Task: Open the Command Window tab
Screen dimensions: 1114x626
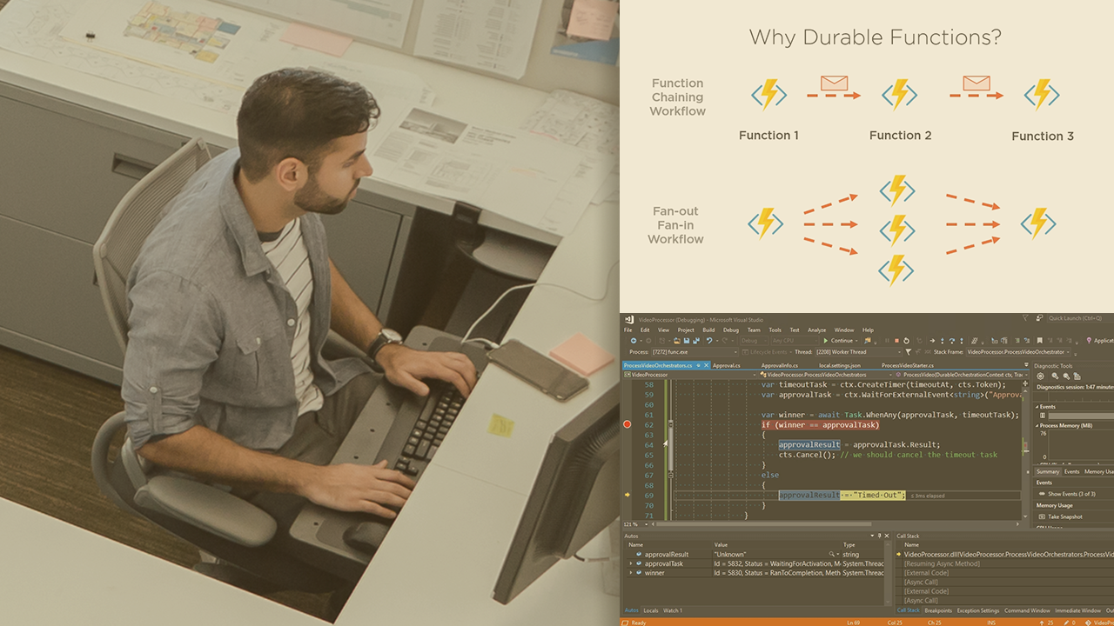Action: tap(1027, 610)
